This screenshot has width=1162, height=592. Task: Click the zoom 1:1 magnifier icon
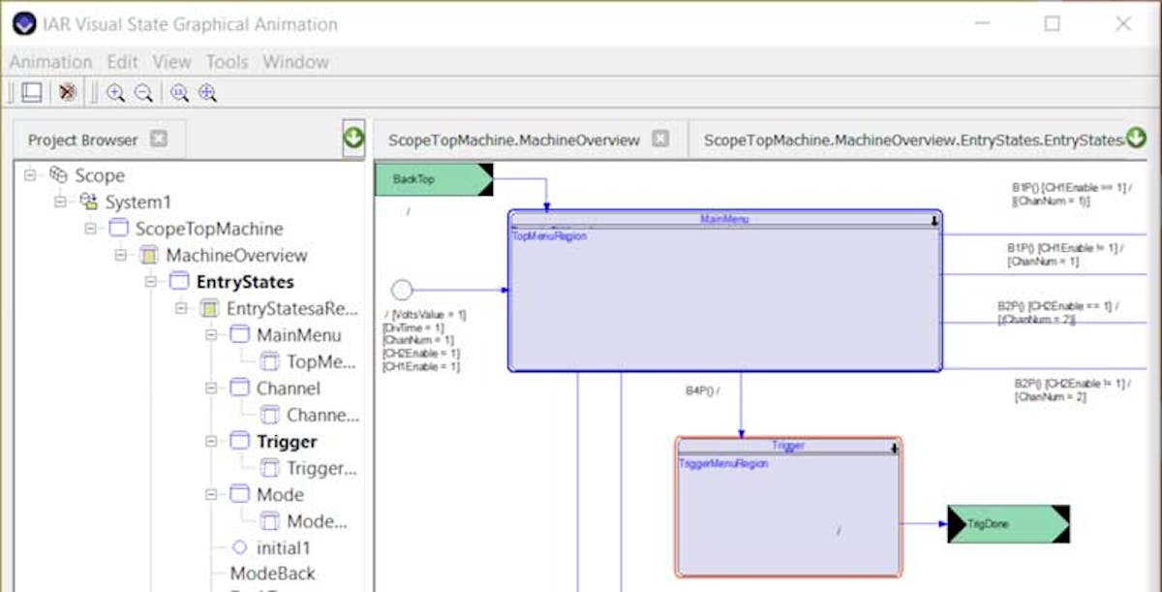pyautogui.click(x=179, y=93)
